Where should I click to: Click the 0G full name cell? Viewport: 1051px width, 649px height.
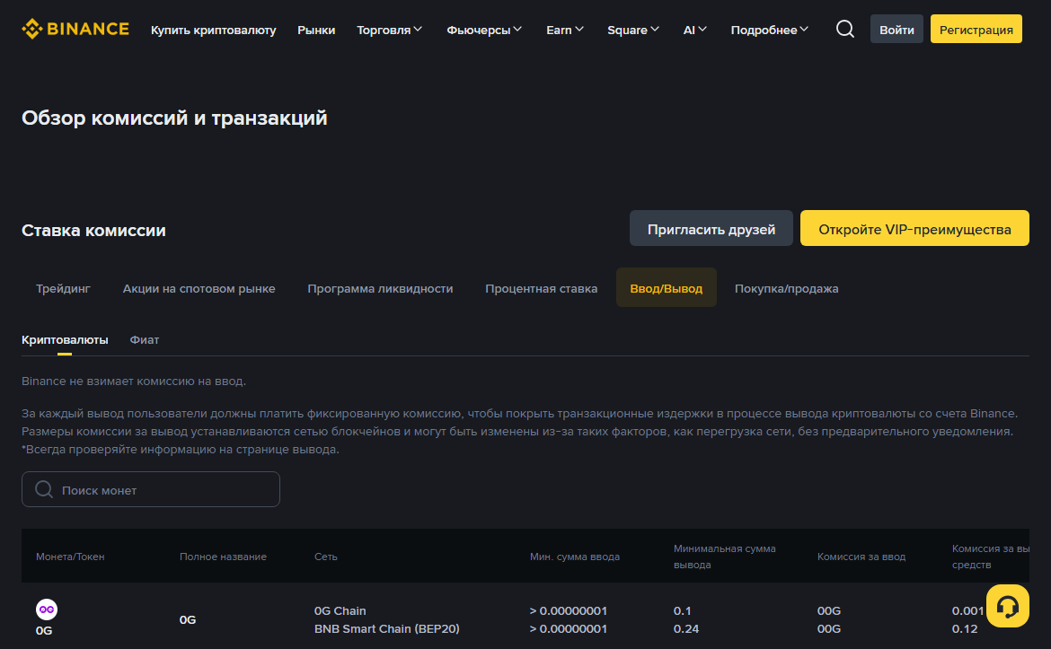pyautogui.click(x=188, y=619)
